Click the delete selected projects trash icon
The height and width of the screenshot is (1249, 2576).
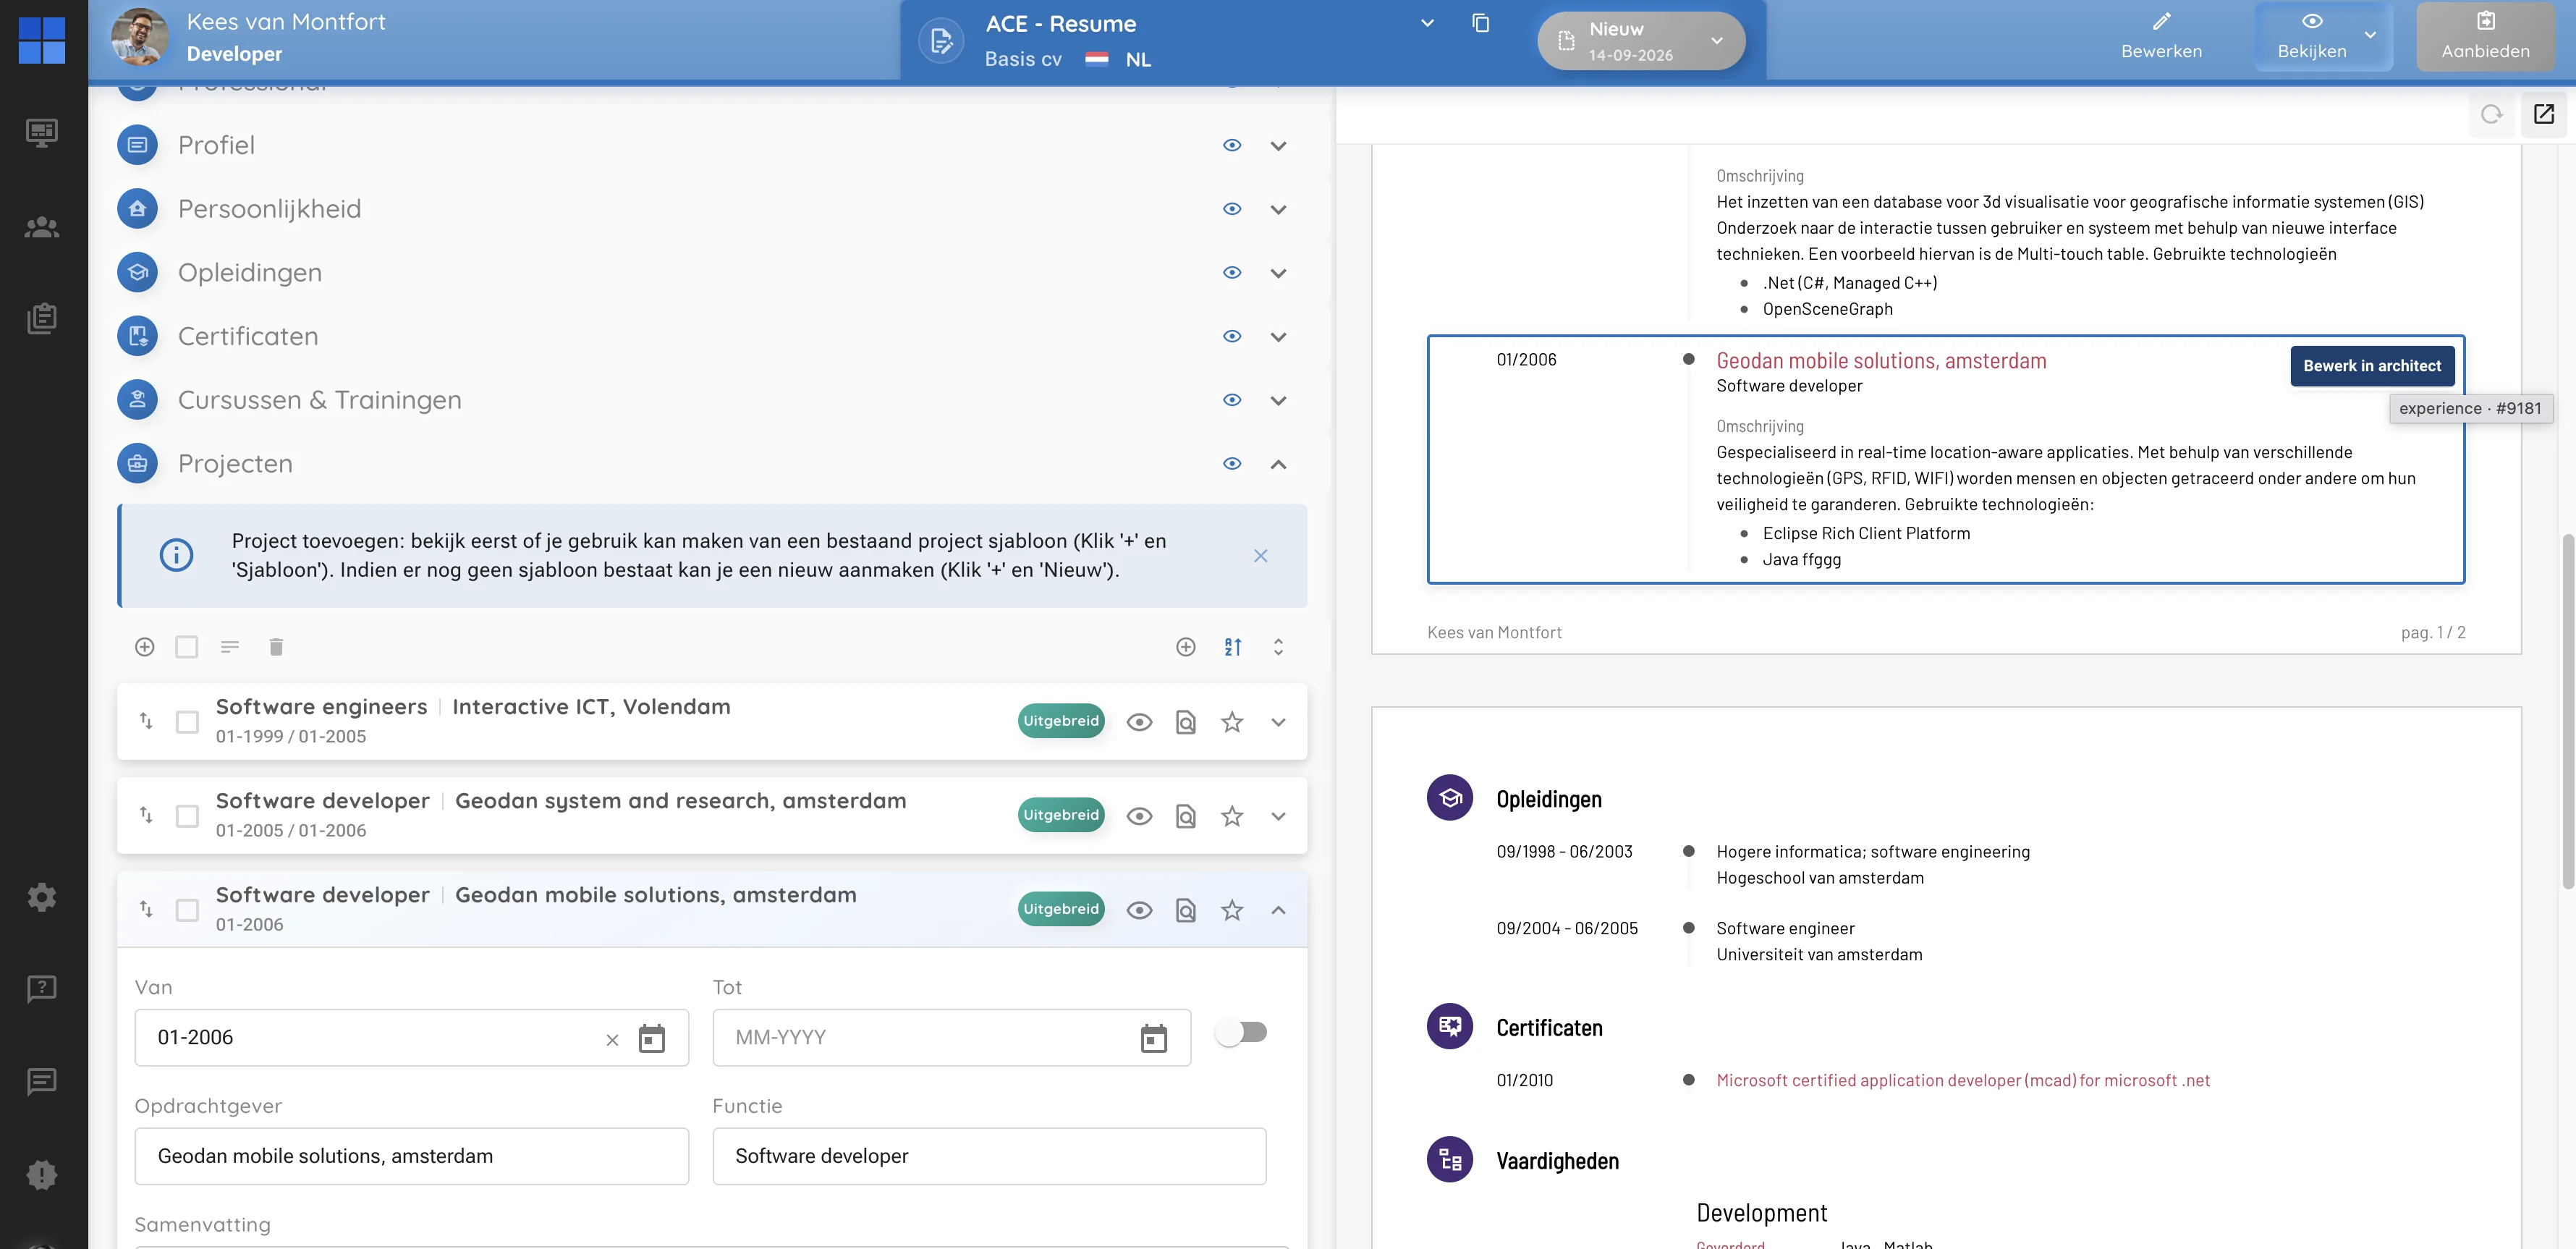[276, 647]
